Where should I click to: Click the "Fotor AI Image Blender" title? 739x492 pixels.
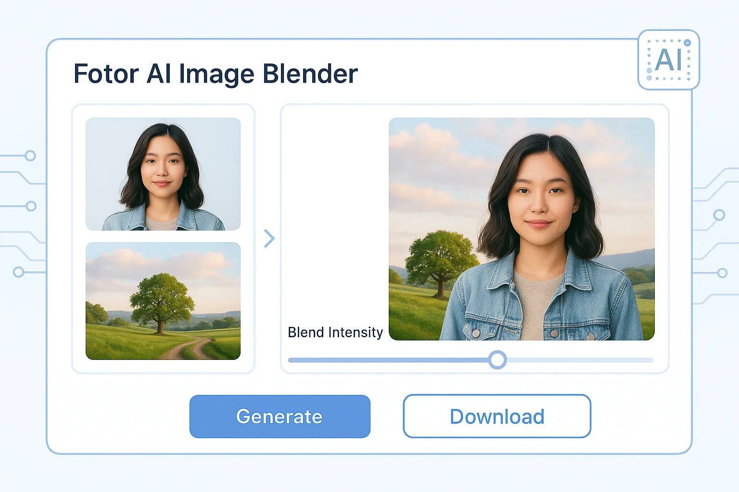(x=216, y=74)
